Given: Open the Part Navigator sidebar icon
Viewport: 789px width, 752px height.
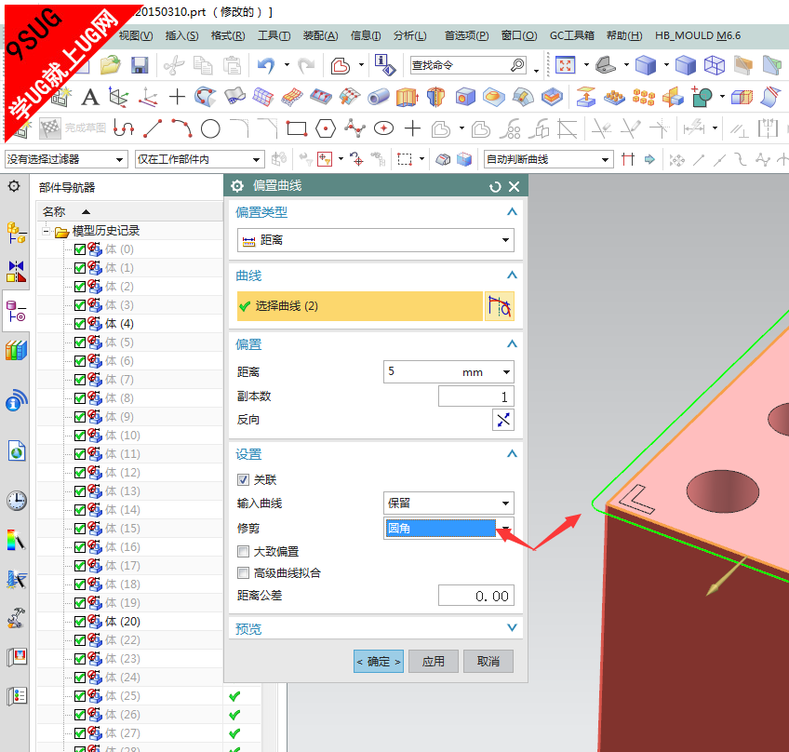Looking at the screenshot, I should click(x=16, y=312).
